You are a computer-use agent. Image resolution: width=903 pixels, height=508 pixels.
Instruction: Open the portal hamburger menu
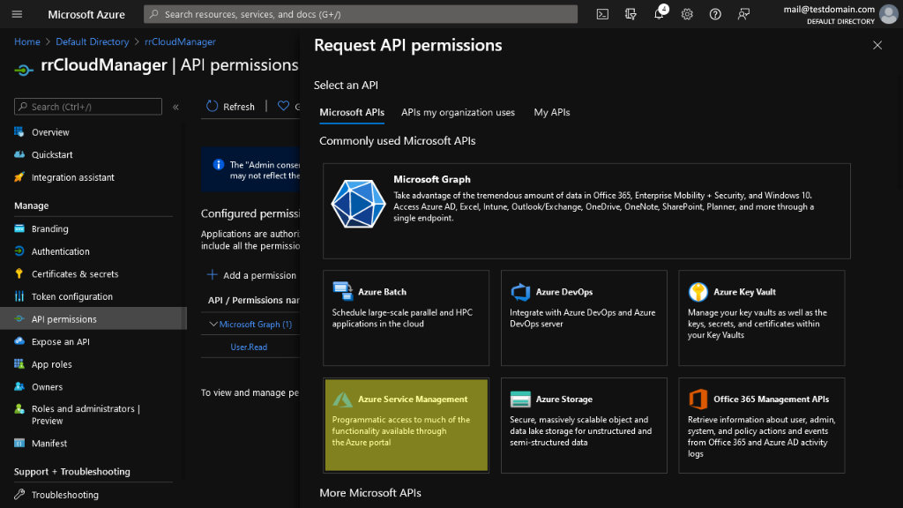pos(17,14)
